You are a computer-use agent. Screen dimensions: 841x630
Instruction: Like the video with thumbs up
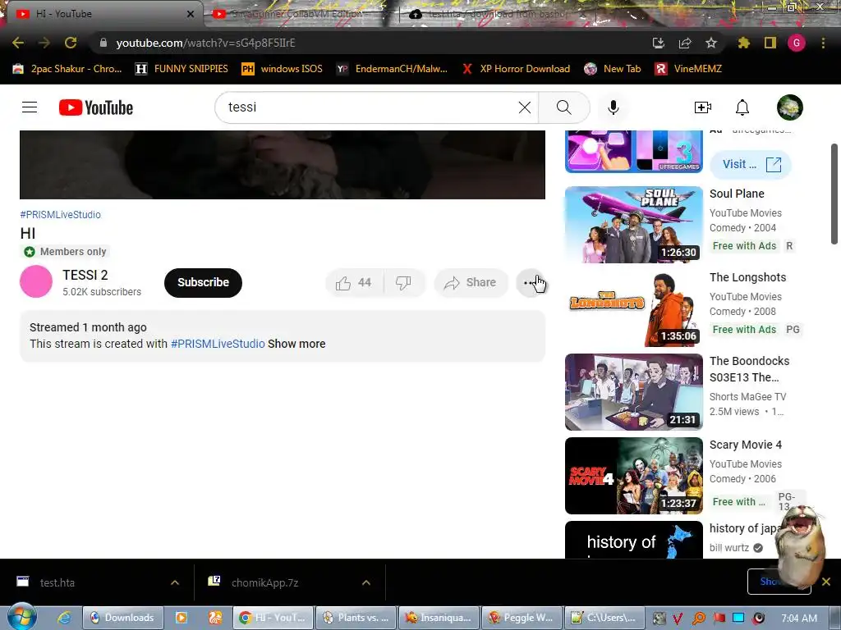(x=355, y=282)
